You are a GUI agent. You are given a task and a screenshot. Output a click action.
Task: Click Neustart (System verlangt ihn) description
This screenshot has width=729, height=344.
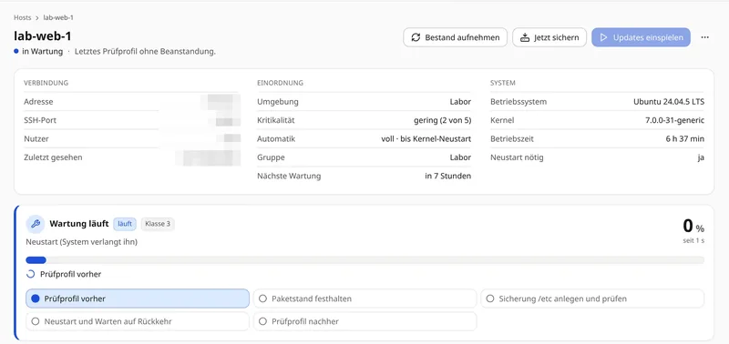click(81, 242)
